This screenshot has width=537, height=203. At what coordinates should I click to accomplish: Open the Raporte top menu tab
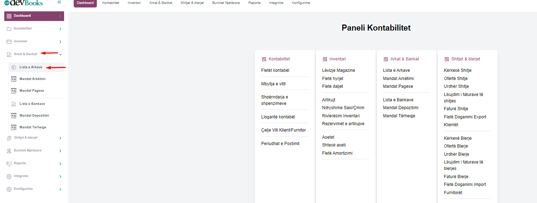254,3
